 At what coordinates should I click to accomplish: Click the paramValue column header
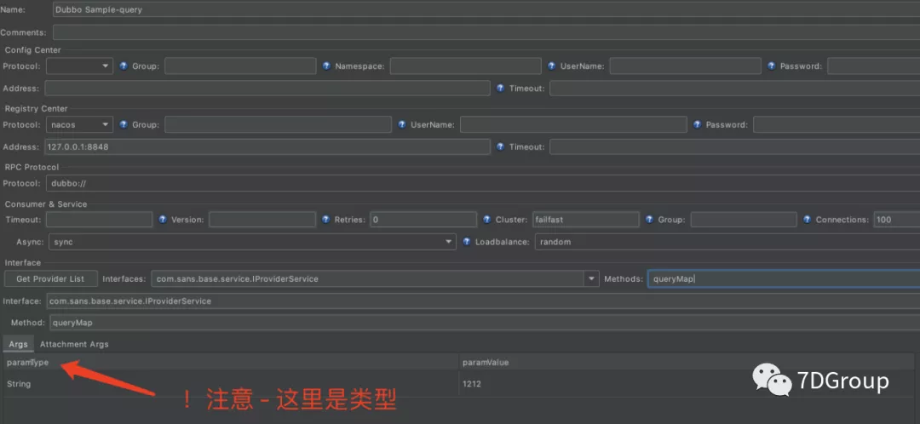(687, 363)
